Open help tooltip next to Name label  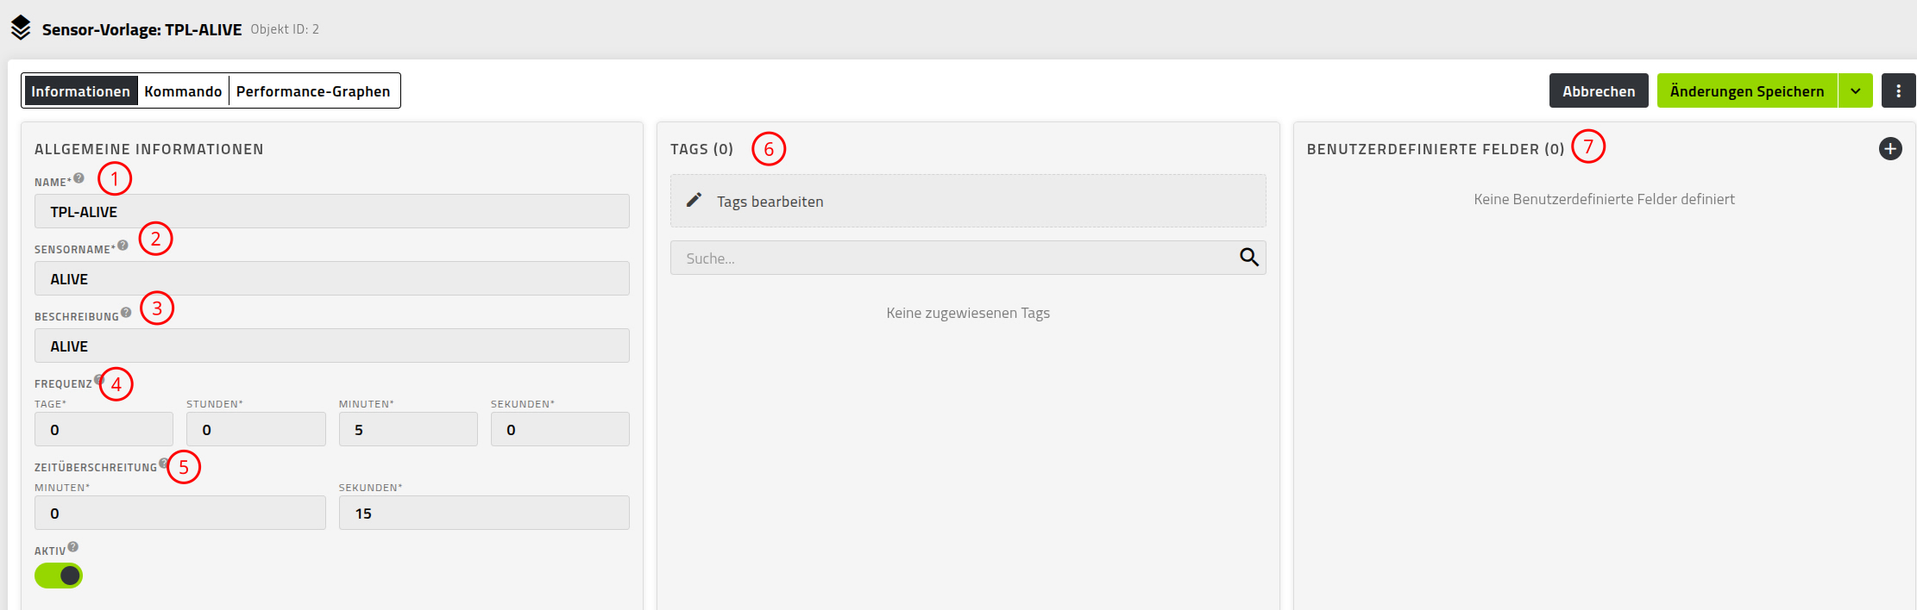[x=79, y=178]
